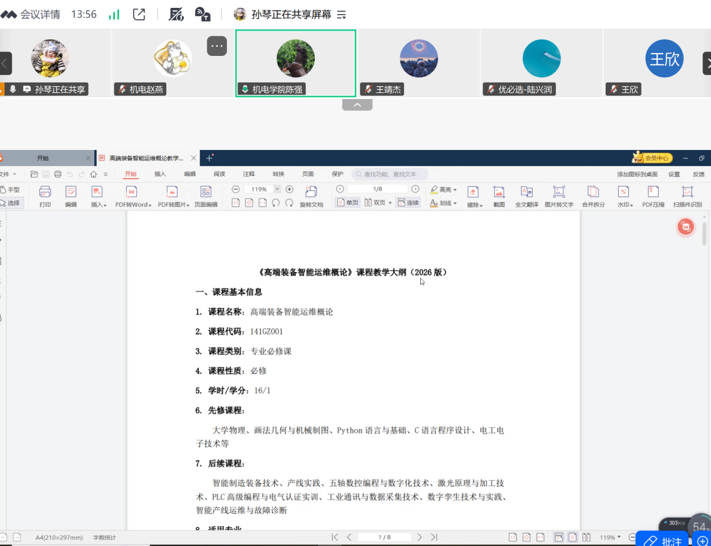Open 全文翻译 translation tool

pyautogui.click(x=527, y=196)
